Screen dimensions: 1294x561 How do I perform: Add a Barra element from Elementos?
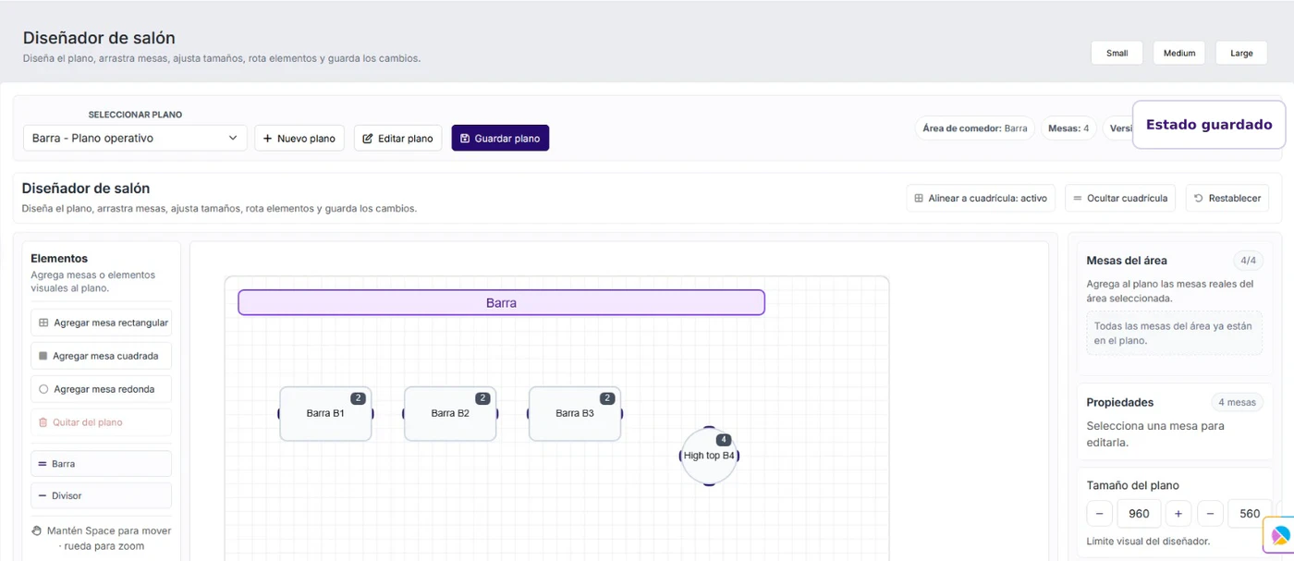coord(102,463)
